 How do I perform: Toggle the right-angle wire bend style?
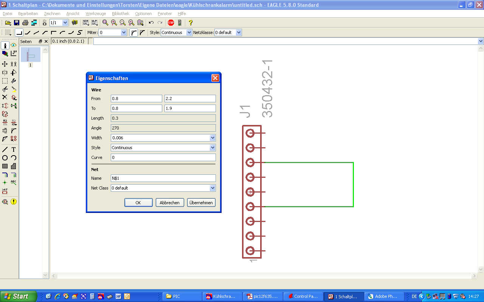click(19, 32)
